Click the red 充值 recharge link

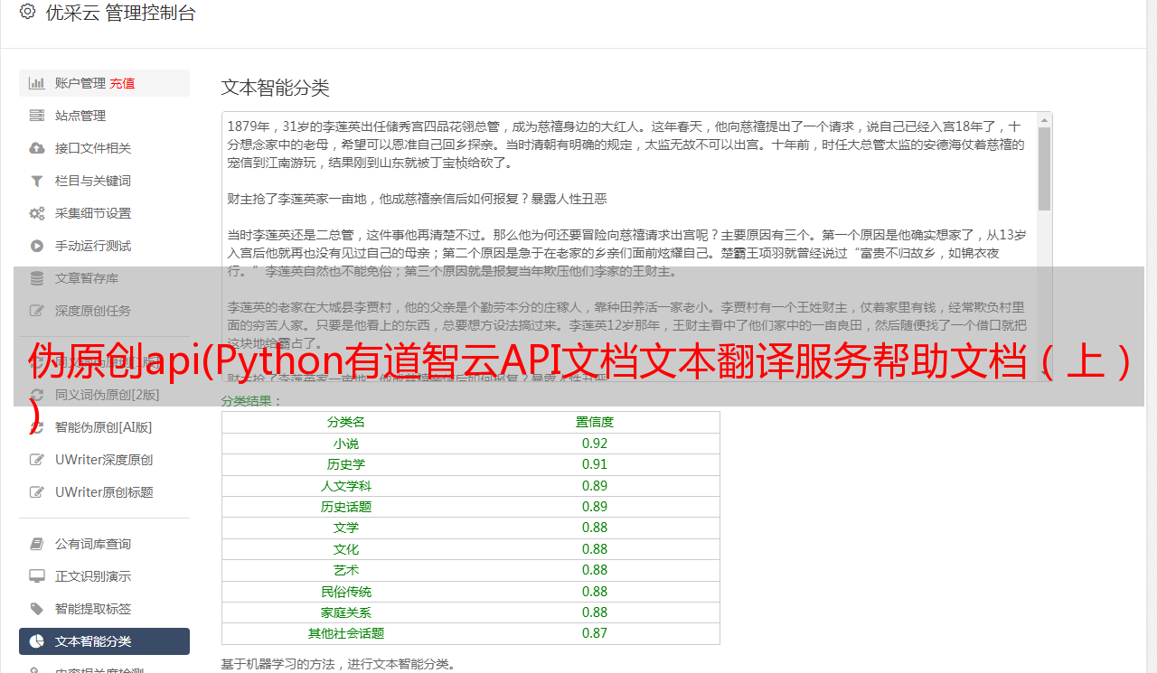click(x=122, y=83)
